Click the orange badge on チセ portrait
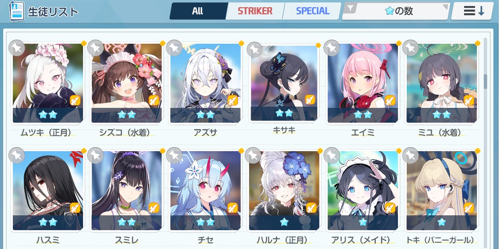 (232, 207)
